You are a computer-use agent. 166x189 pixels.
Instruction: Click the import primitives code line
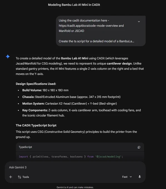(x=71, y=156)
